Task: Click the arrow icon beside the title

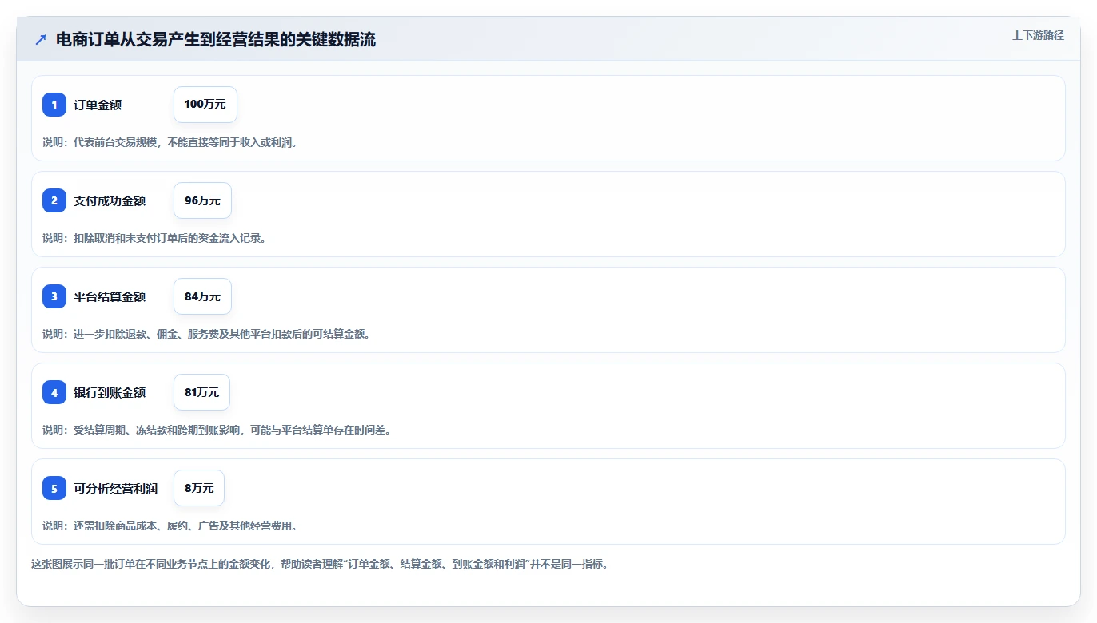Action: tap(41, 40)
